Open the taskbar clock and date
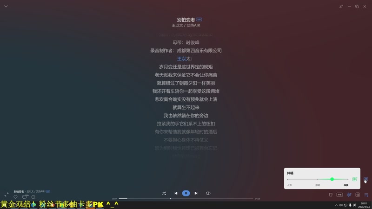Viewport: 372px width, 209px height. [x=364, y=205]
